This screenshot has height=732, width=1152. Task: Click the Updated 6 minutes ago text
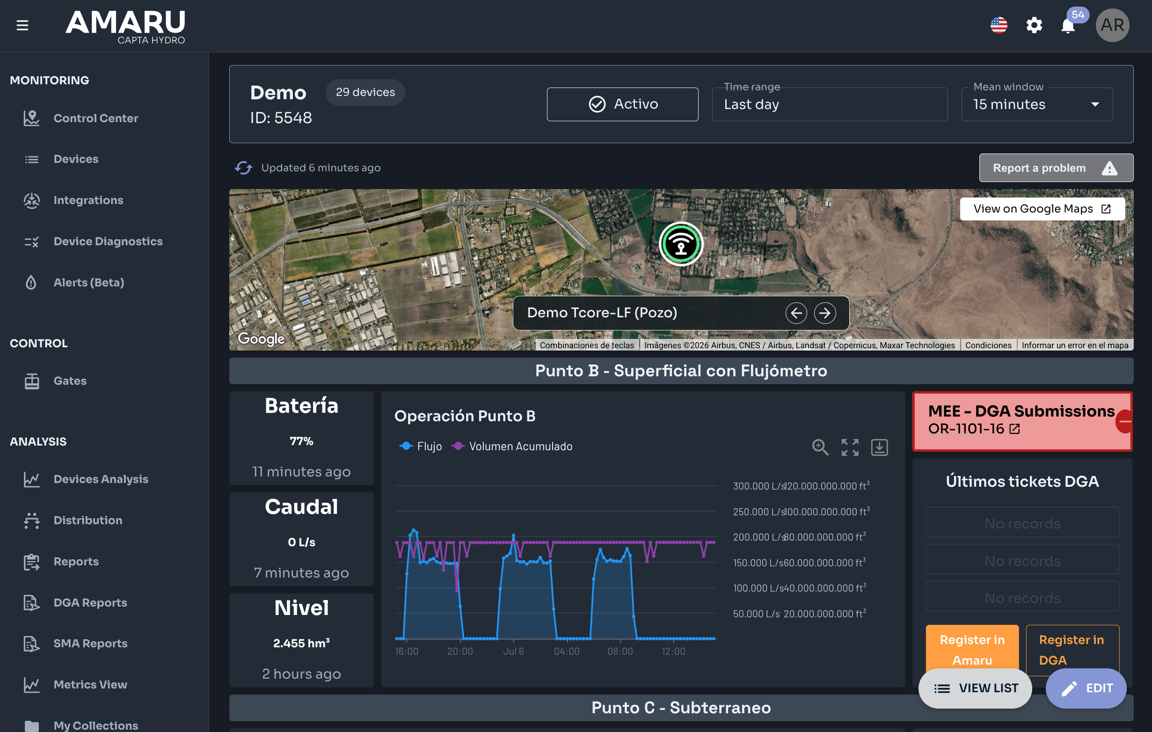click(x=321, y=168)
